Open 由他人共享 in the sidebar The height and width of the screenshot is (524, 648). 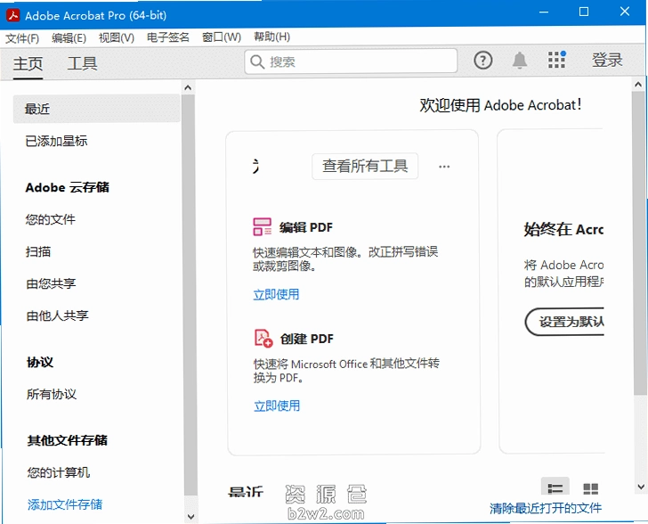tap(58, 315)
